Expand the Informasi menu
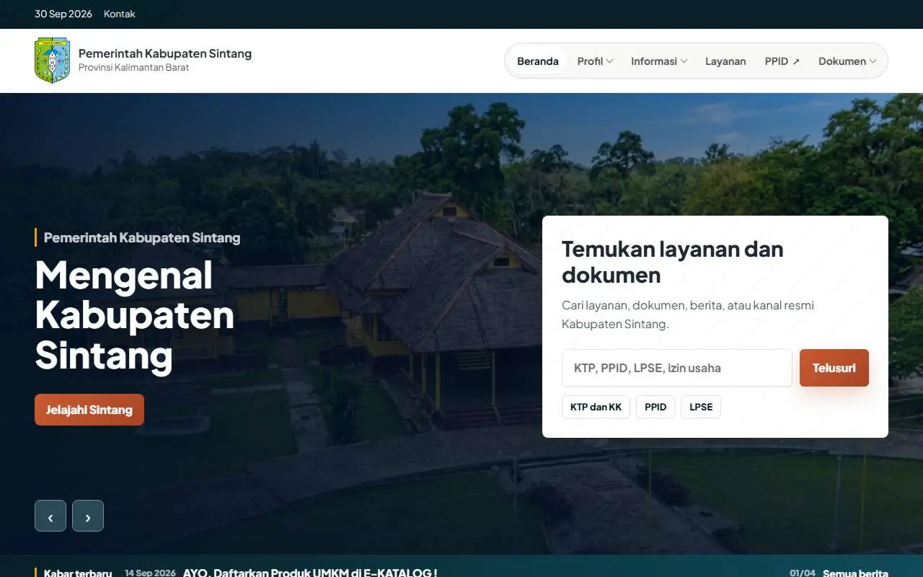Screen dimensions: 923x577 (x=659, y=61)
